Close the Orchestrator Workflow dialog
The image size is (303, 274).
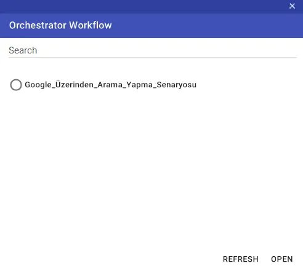pyautogui.click(x=292, y=6)
